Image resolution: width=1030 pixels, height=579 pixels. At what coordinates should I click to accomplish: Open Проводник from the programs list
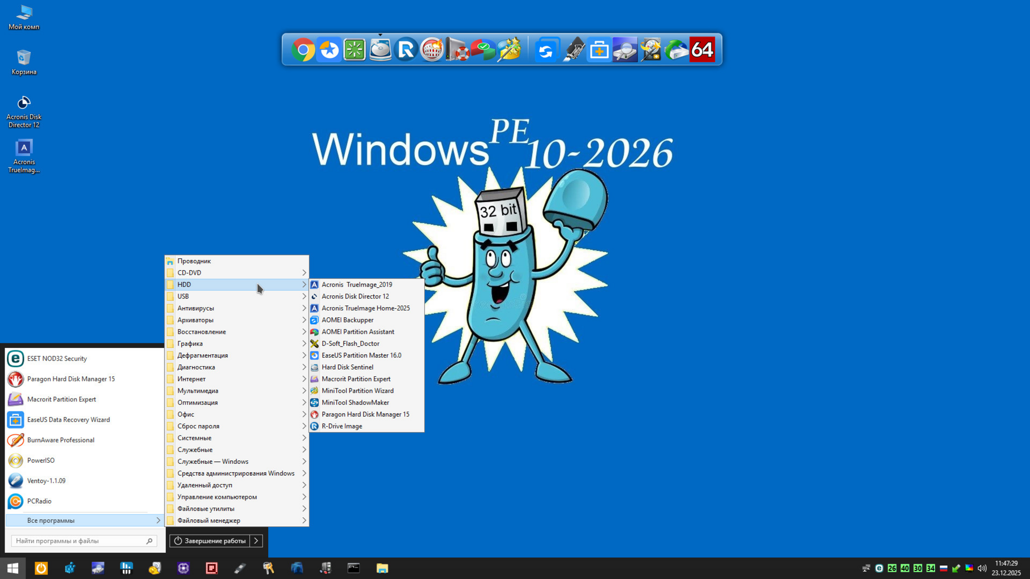point(194,261)
